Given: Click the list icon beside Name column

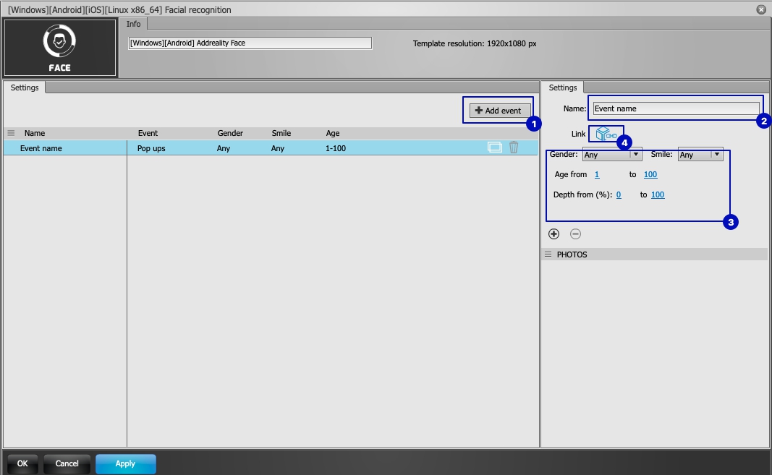Looking at the screenshot, I should (x=11, y=133).
